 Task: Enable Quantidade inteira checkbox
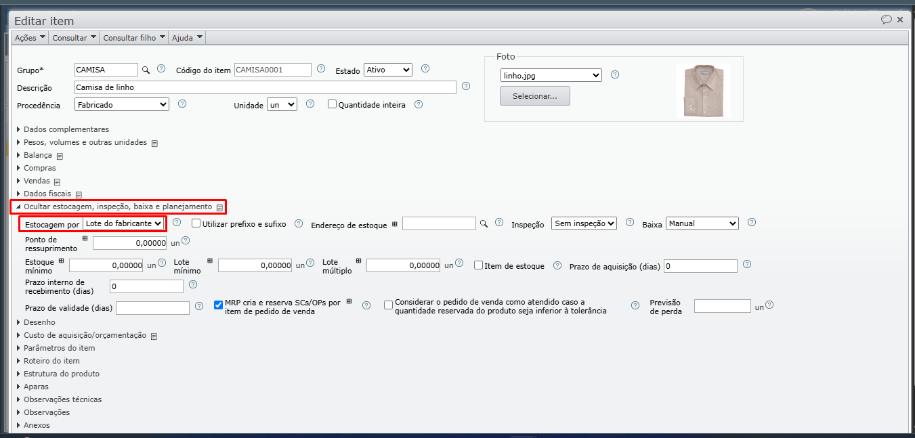332,104
